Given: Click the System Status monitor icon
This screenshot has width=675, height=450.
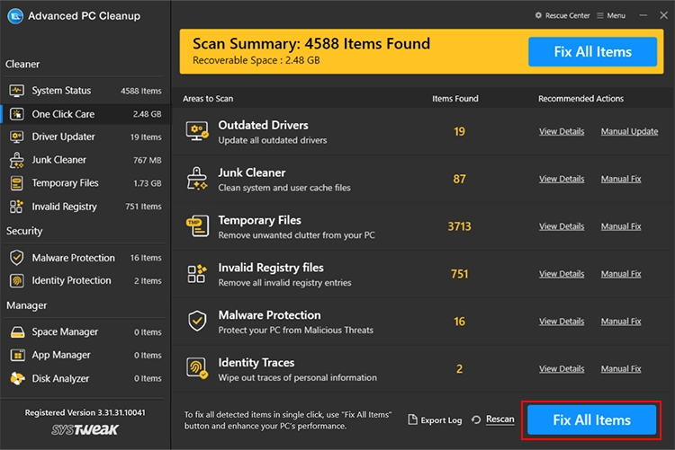Looking at the screenshot, I should pyautogui.click(x=17, y=91).
